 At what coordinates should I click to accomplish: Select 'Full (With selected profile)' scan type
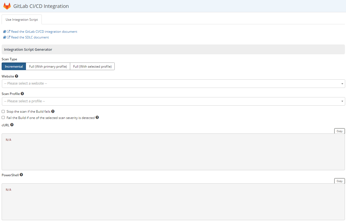[92, 66]
